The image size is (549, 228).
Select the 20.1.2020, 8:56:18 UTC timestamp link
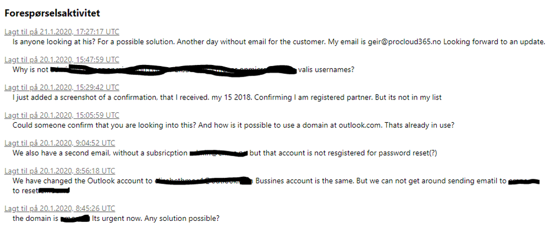click(x=59, y=171)
